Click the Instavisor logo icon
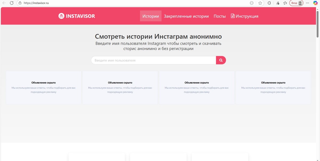Image resolution: width=320 pixels, height=161 pixels. (x=61, y=16)
